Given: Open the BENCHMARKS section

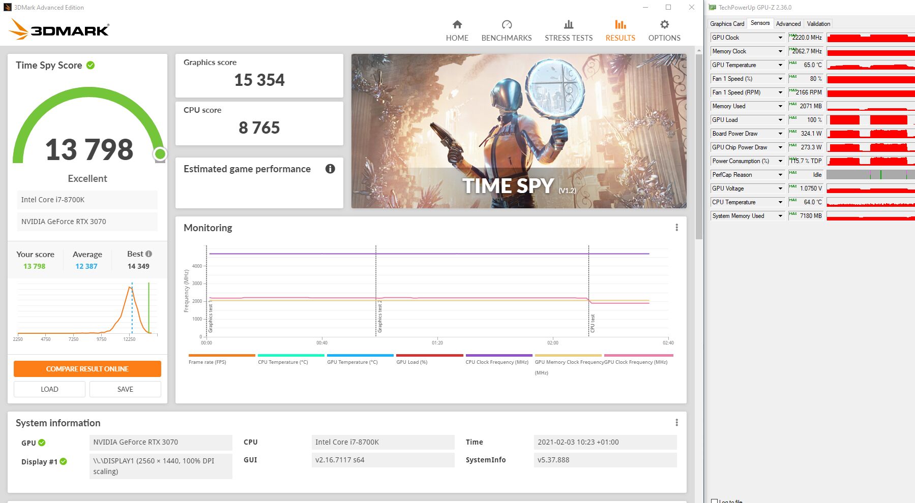Looking at the screenshot, I should click(x=507, y=30).
